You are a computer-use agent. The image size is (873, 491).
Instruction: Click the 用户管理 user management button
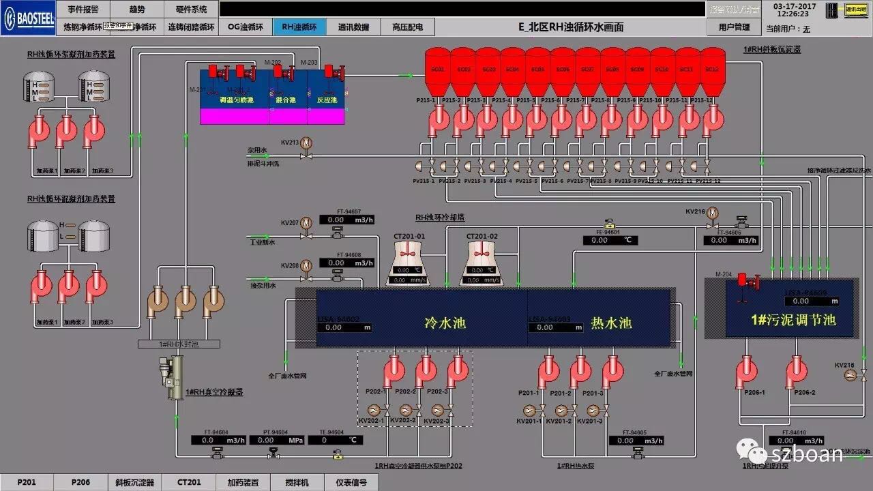[x=734, y=27]
